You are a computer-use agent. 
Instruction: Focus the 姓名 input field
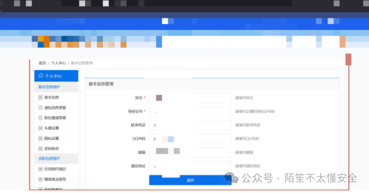point(190,98)
